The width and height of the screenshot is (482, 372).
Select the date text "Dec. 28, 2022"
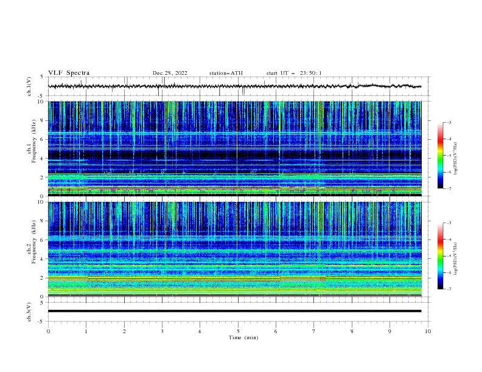click(x=170, y=73)
